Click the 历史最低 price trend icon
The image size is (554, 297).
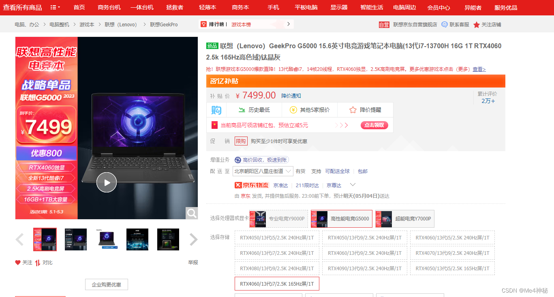point(242,110)
